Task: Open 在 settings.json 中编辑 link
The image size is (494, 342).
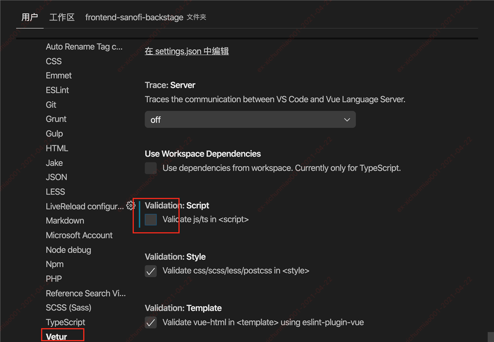Action: pos(186,51)
